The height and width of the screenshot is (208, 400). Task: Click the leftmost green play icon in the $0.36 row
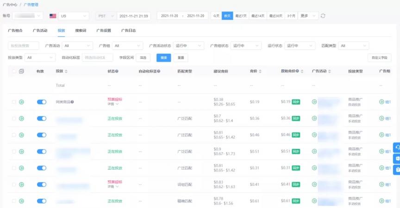tap(21, 118)
